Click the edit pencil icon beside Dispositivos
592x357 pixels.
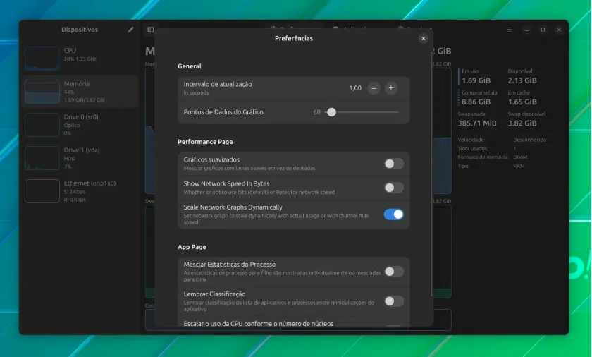(x=130, y=30)
